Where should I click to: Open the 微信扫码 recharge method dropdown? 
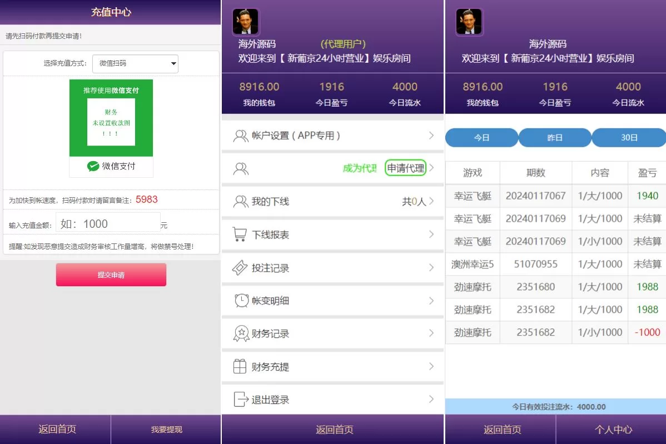(x=136, y=64)
